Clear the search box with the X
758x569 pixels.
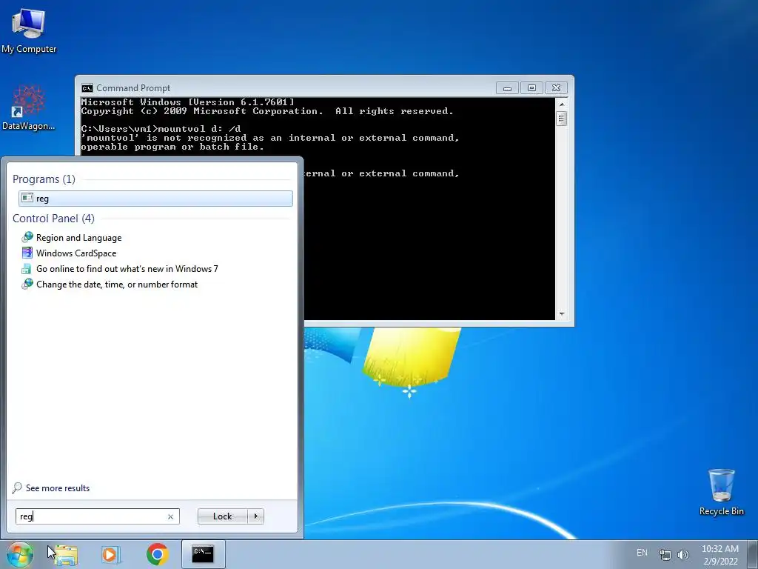170,516
